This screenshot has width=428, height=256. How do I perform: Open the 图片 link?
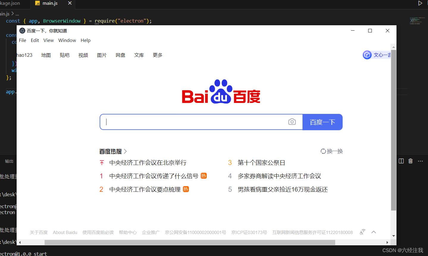coord(102,55)
